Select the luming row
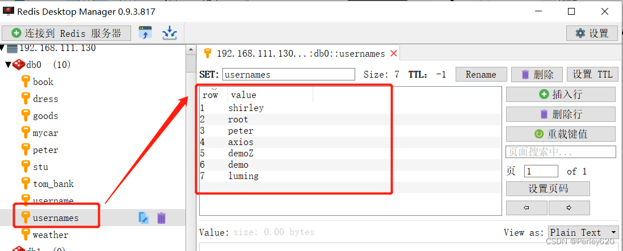 [x=351, y=176]
